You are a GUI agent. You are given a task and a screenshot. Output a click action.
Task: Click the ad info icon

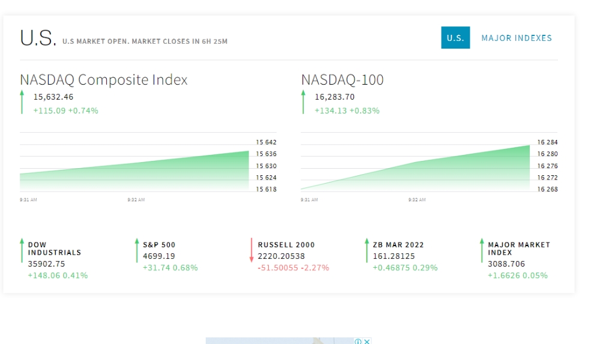[x=358, y=342]
